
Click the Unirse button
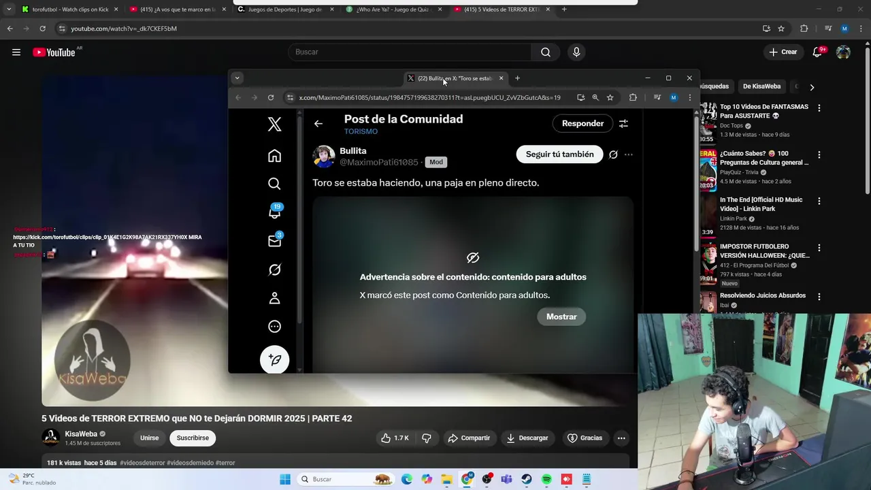click(149, 438)
